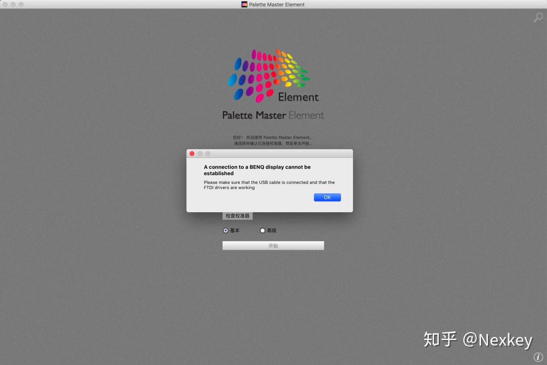Click OK in the connection error dialog
The height and width of the screenshot is (365, 547).
coord(327,197)
